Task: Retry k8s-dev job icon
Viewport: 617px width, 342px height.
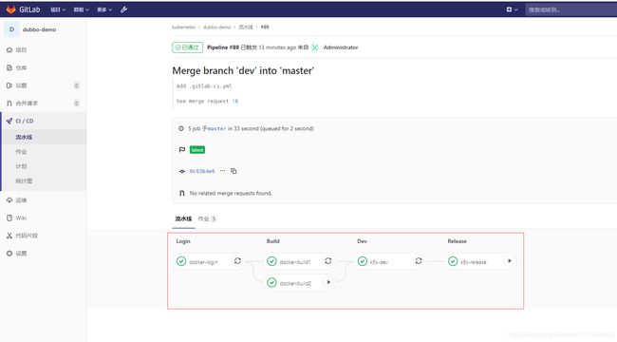Action: 419,261
